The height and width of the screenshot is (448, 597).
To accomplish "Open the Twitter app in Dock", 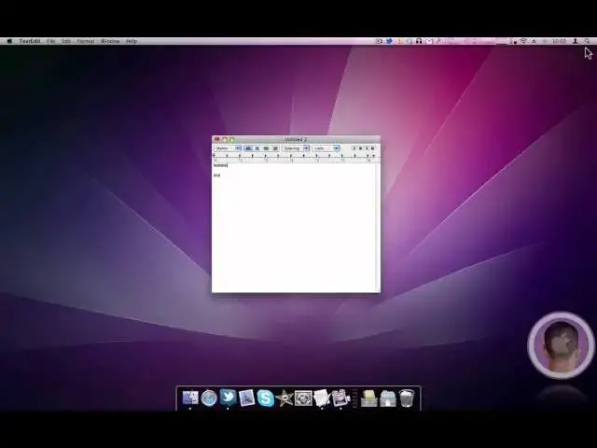I will tap(228, 398).
